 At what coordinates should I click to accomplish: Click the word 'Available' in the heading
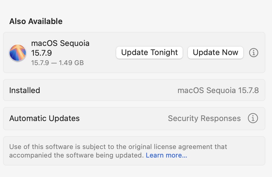click(x=45, y=21)
